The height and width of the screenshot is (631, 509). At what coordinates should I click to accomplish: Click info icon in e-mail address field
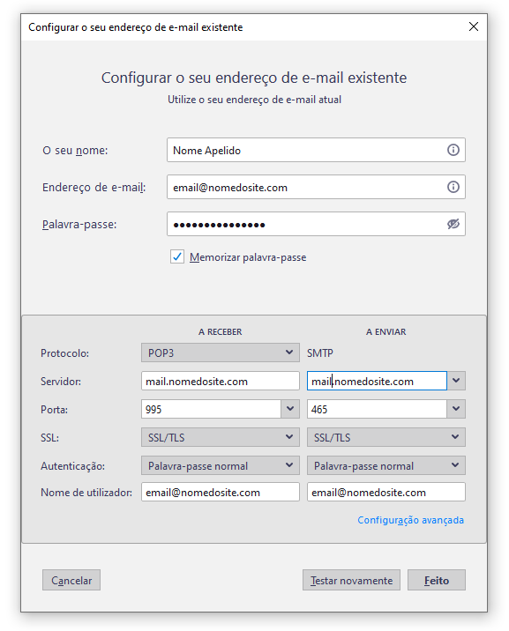pyautogui.click(x=453, y=187)
